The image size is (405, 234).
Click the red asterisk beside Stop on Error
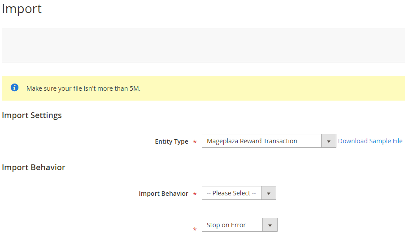(195, 230)
